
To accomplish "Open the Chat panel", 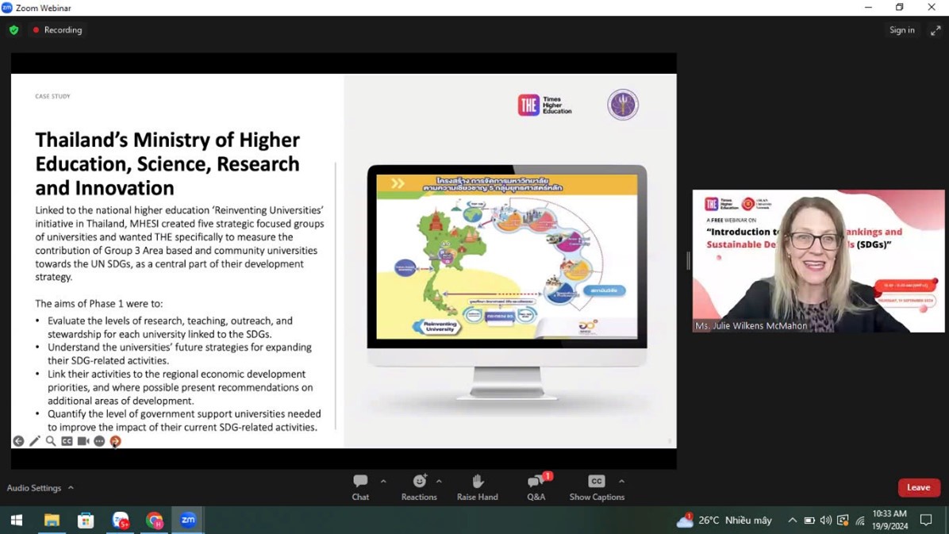I will [360, 487].
